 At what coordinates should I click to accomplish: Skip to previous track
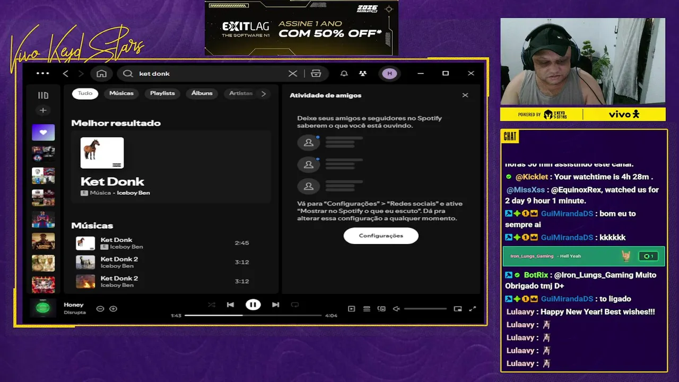pyautogui.click(x=230, y=305)
